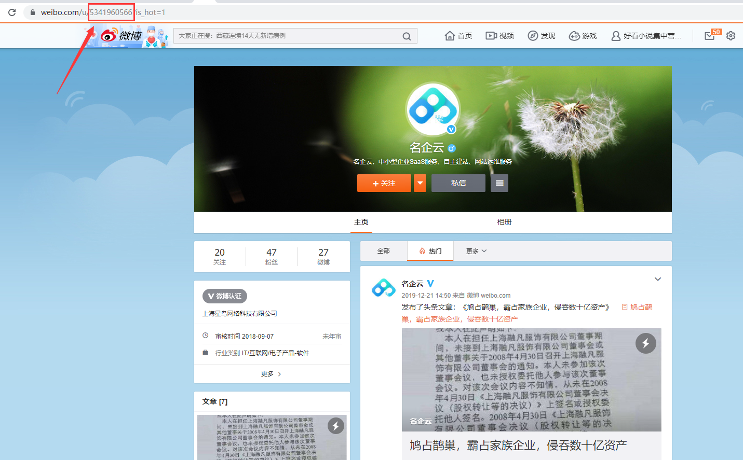Expand the follow options dropdown arrow
The width and height of the screenshot is (743, 460).
point(420,183)
